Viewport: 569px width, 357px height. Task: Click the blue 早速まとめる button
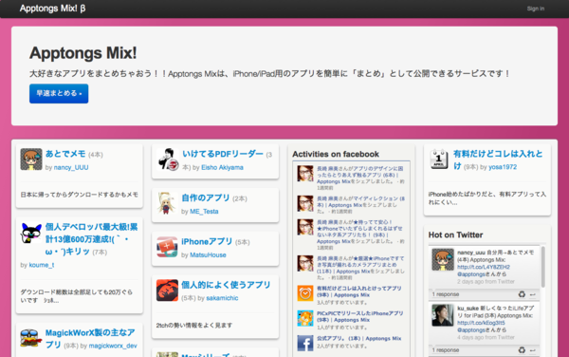tap(59, 94)
